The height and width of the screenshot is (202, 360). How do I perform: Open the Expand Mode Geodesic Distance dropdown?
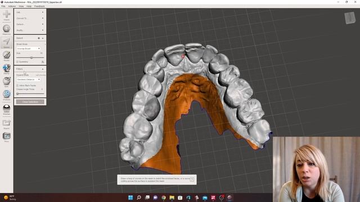28,80
